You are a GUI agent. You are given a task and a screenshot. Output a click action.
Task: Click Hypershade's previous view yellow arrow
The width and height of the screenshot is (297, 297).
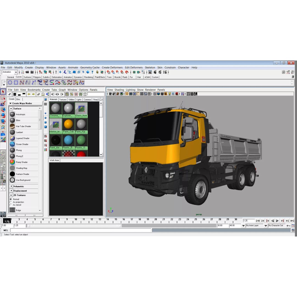pos(29,94)
